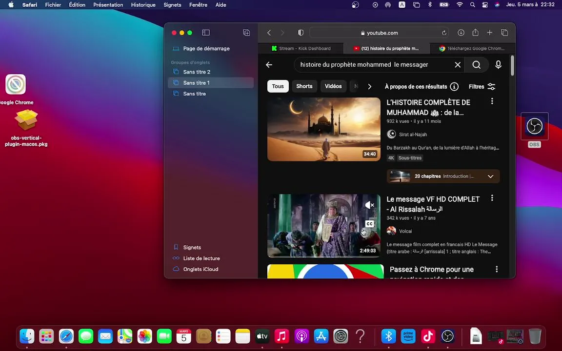
Task: Open Le message VF HD COMPLET title
Action: click(433, 204)
